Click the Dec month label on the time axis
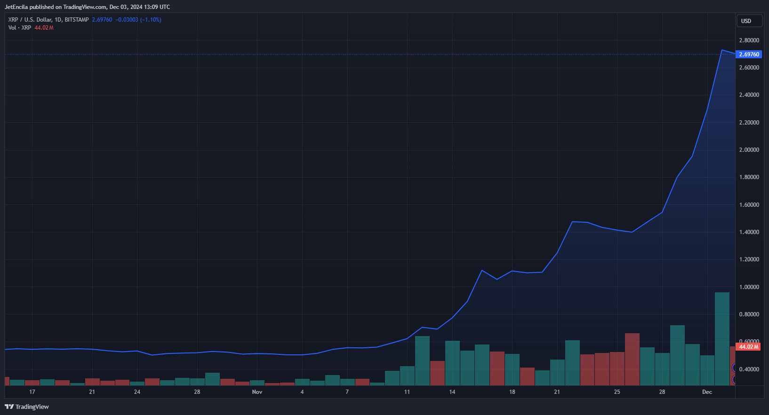The height and width of the screenshot is (415, 769). click(707, 392)
